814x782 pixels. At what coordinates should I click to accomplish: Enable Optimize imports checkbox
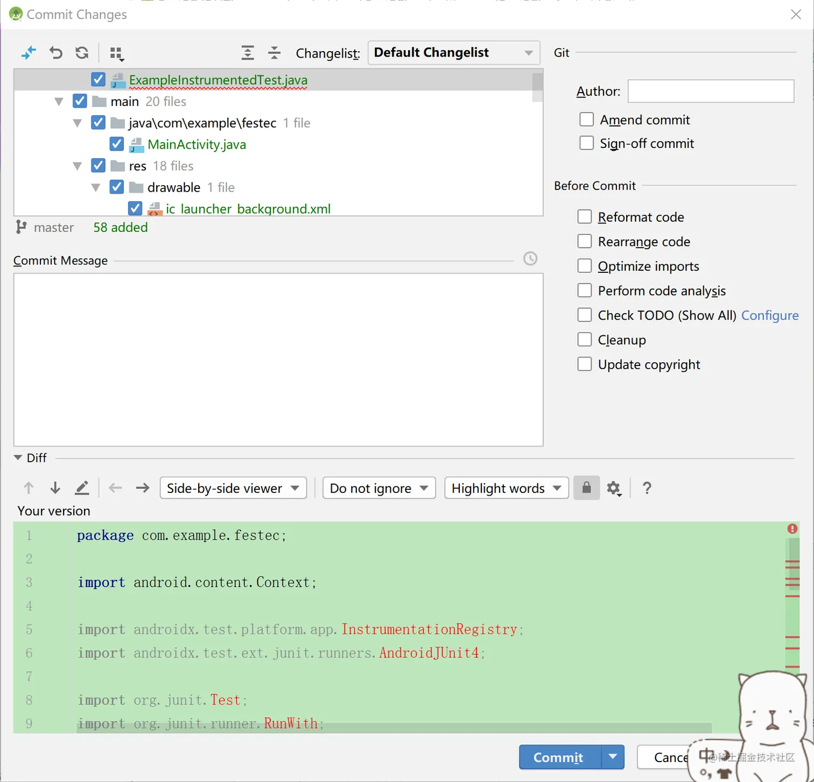coord(585,266)
